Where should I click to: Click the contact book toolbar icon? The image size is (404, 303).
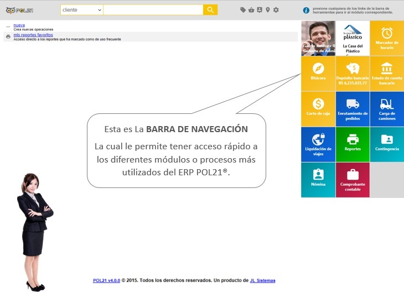260,10
